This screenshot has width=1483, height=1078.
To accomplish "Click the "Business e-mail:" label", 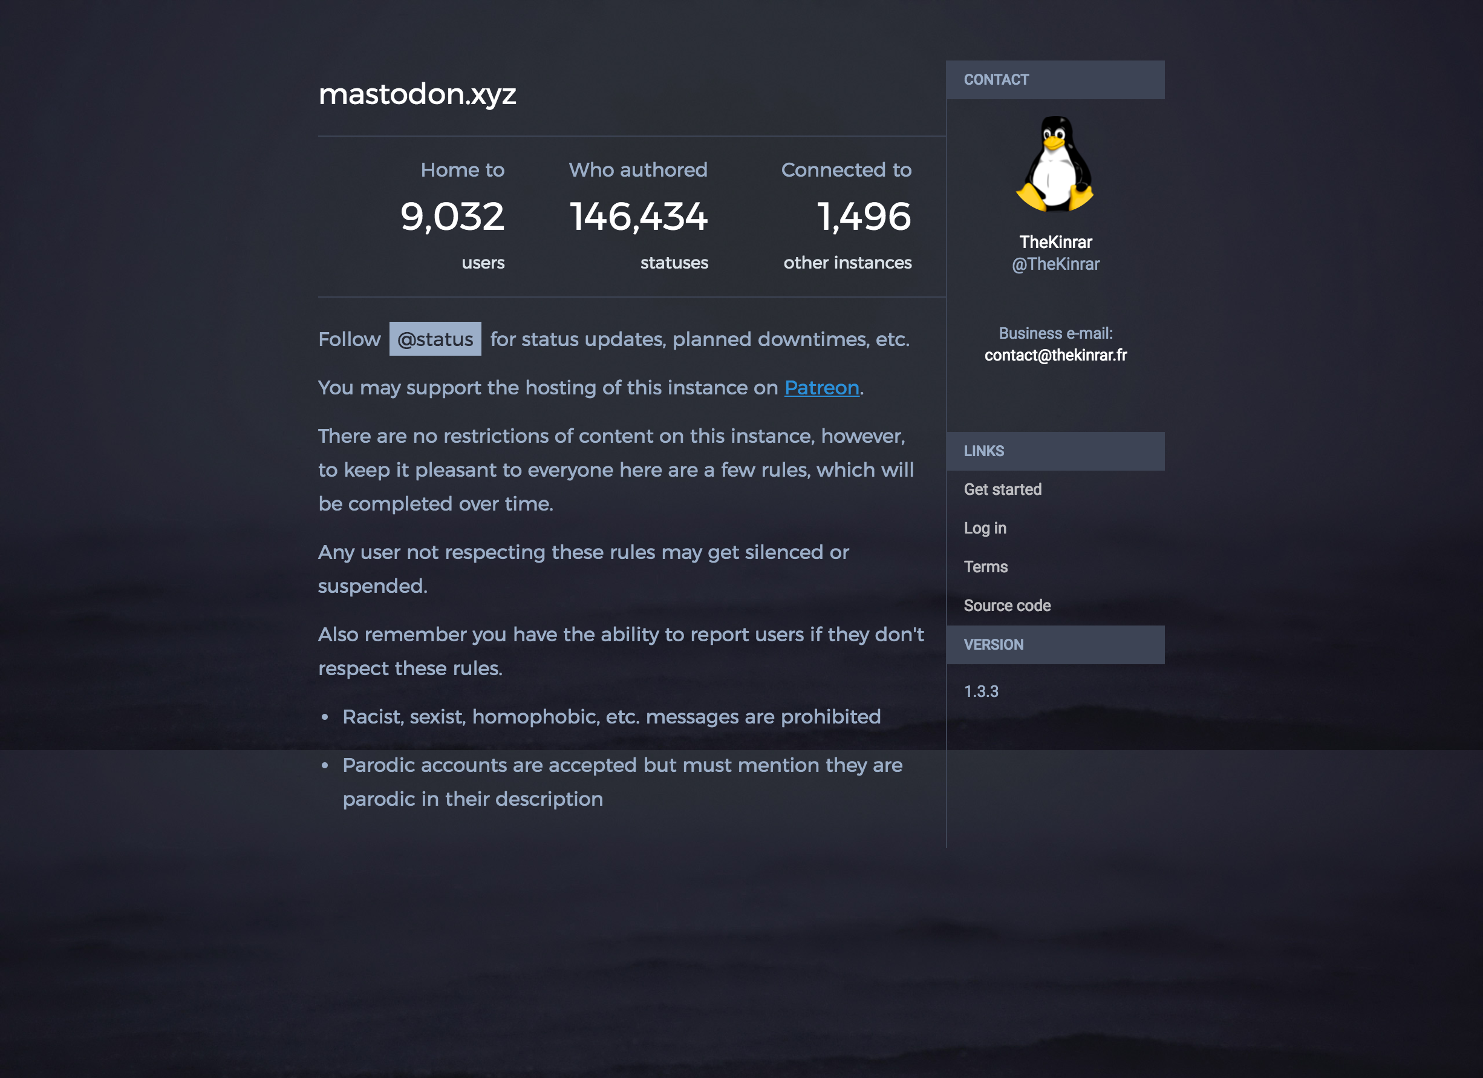I will tap(1055, 333).
